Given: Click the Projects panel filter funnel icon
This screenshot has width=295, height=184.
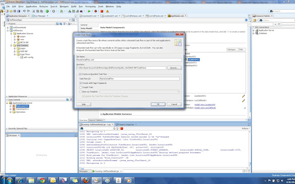Looking at the screenshot, I should 65,24.
